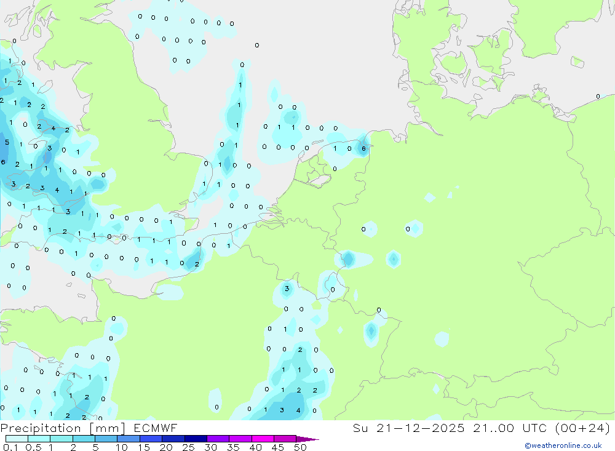Click the 2–5 mm legend color box
Viewport: 615px width, 451px height.
tap(84, 439)
